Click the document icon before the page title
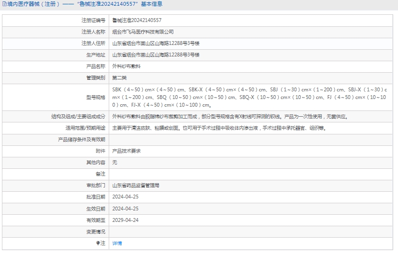The image size is (398, 253). (3, 4)
